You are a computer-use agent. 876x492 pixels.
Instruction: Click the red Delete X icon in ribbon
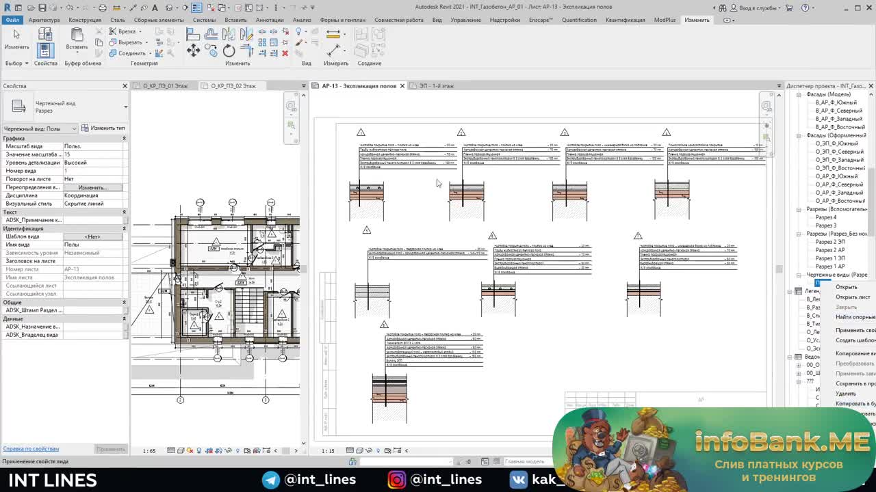[285, 53]
